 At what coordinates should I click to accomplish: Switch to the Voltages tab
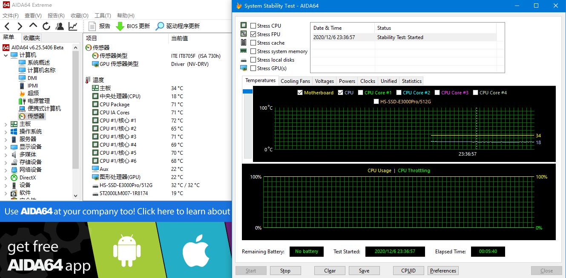pos(325,81)
